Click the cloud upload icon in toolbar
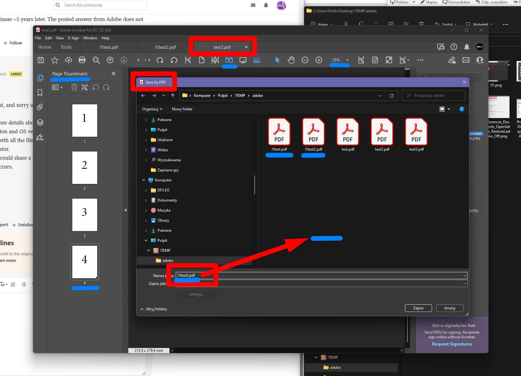This screenshot has height=376, width=521. click(x=69, y=60)
